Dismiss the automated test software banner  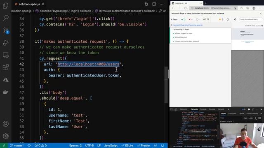point(261,14)
